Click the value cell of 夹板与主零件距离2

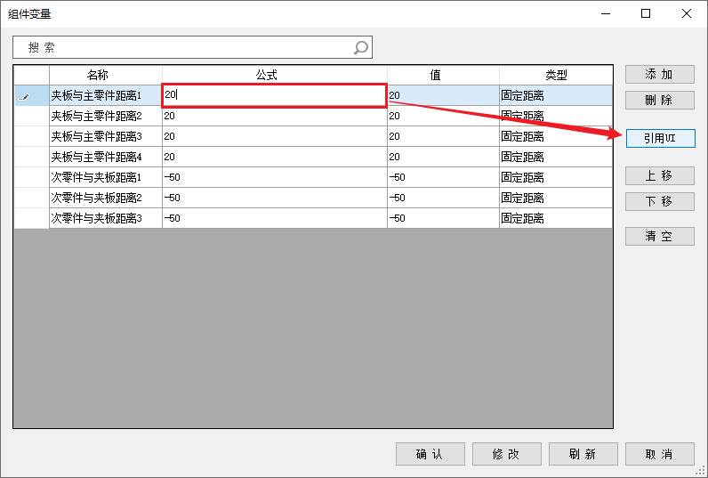(444, 116)
